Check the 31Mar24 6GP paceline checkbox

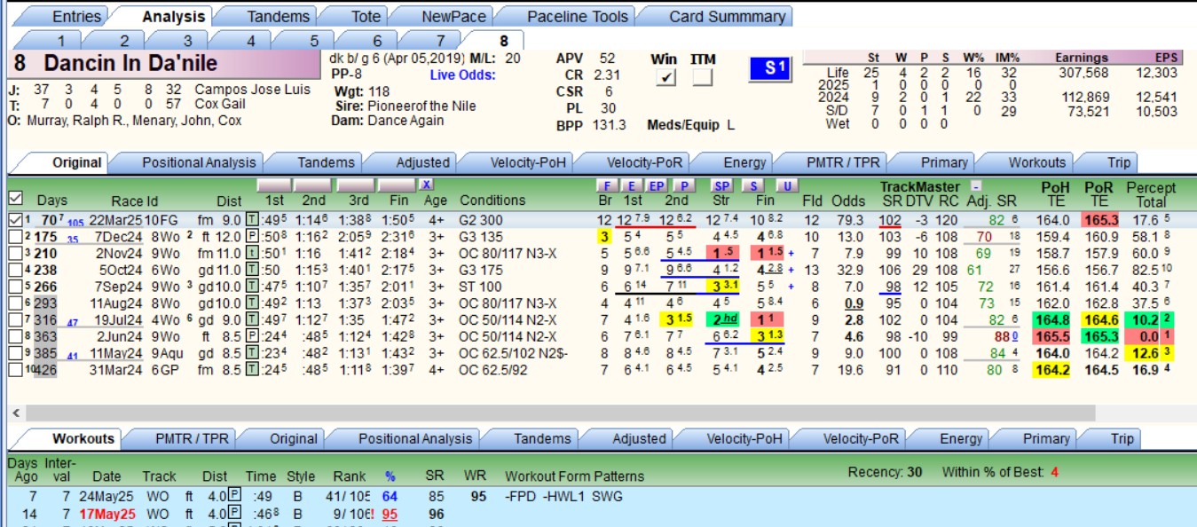[14, 370]
